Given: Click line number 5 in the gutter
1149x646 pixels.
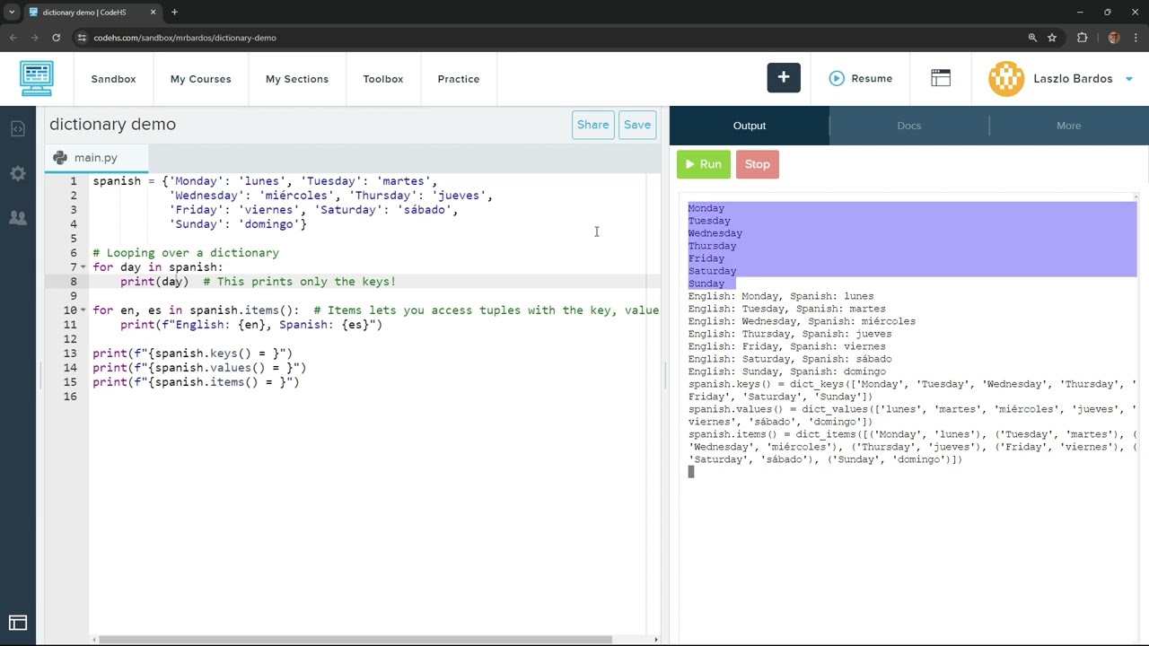Looking at the screenshot, I should pyautogui.click(x=74, y=239).
